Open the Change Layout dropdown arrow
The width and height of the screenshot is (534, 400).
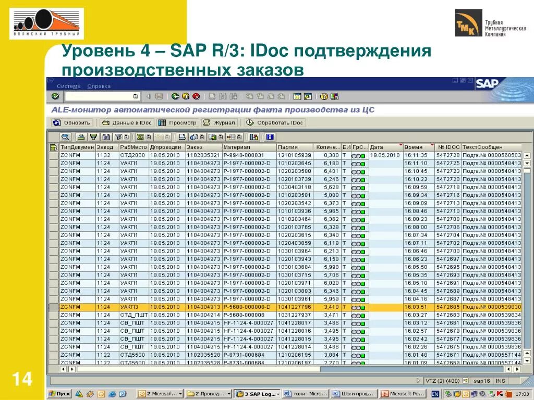click(239, 137)
